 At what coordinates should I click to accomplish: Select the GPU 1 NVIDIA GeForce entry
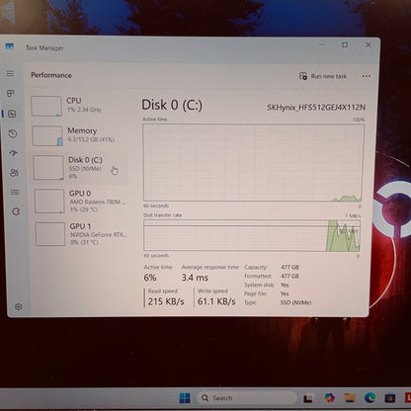pos(81,233)
